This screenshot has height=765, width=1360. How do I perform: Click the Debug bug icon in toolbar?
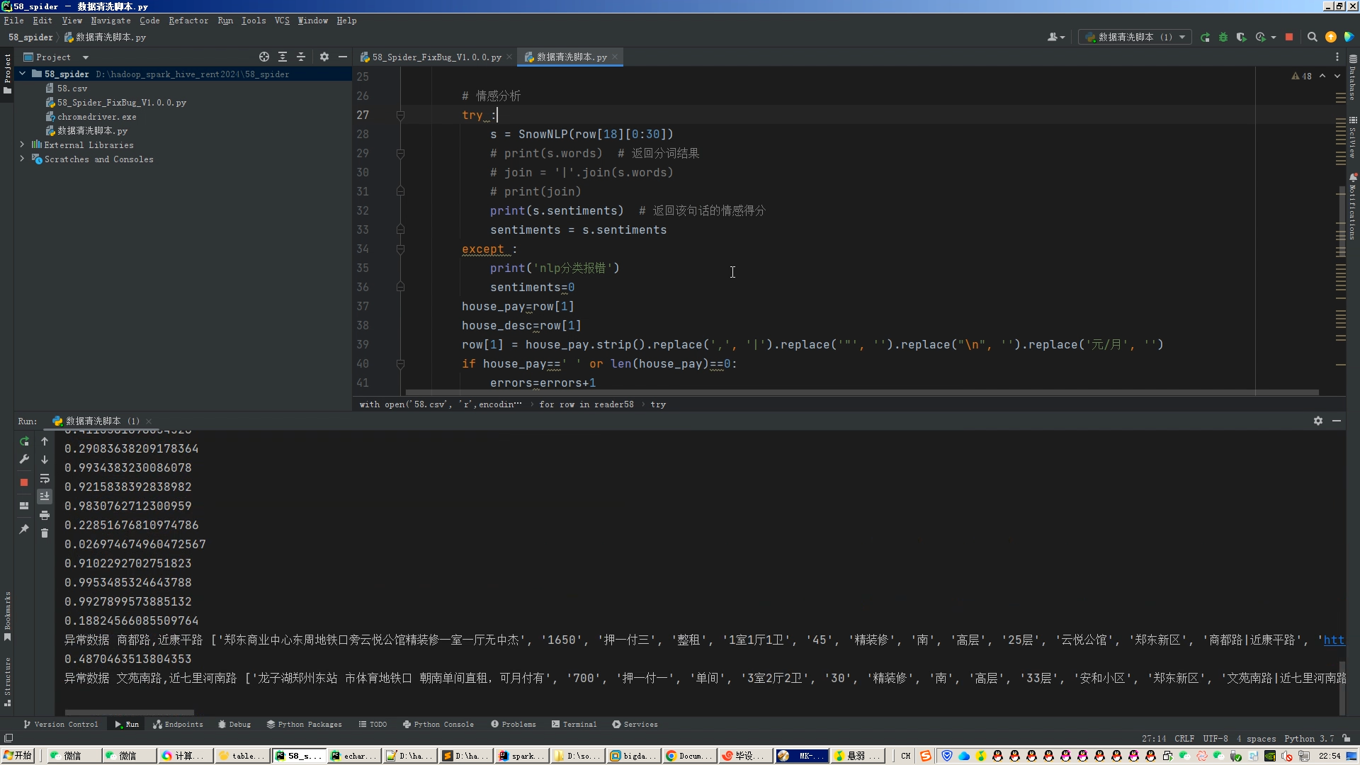pyautogui.click(x=1223, y=38)
